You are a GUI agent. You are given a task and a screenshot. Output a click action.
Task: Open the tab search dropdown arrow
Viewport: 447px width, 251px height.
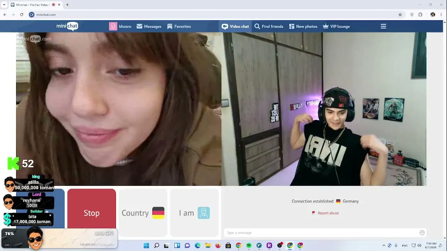[4, 5]
